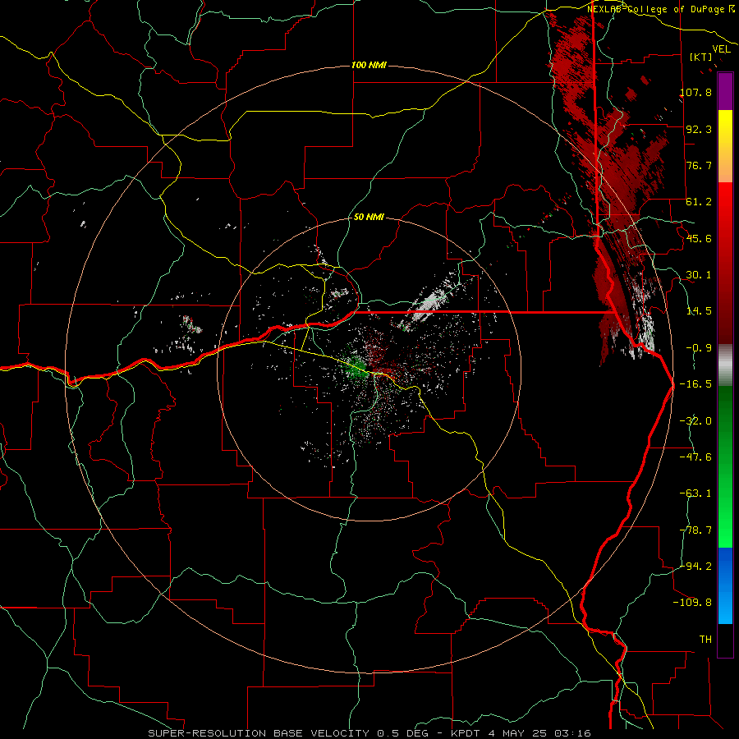This screenshot has height=739, width=739.
Task: Select the 92.3 legend value
Action: [699, 129]
